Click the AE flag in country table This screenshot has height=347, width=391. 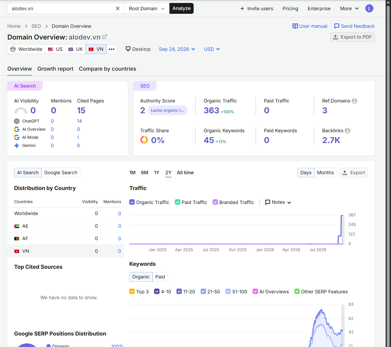point(17,226)
